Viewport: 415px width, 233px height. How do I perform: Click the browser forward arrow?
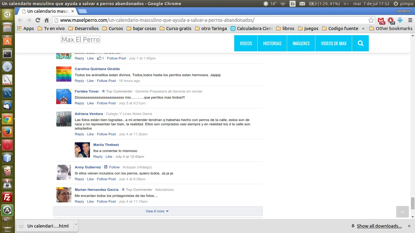point(29,20)
